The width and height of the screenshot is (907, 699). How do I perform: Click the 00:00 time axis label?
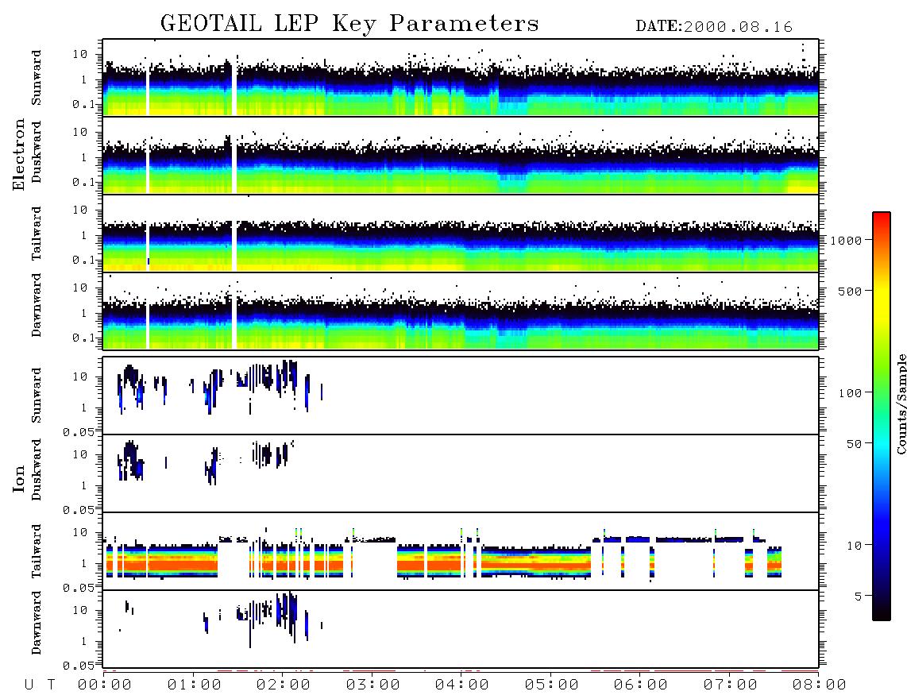[105, 685]
